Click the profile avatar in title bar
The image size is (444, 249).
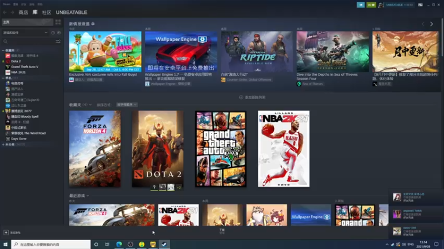pos(381,5)
